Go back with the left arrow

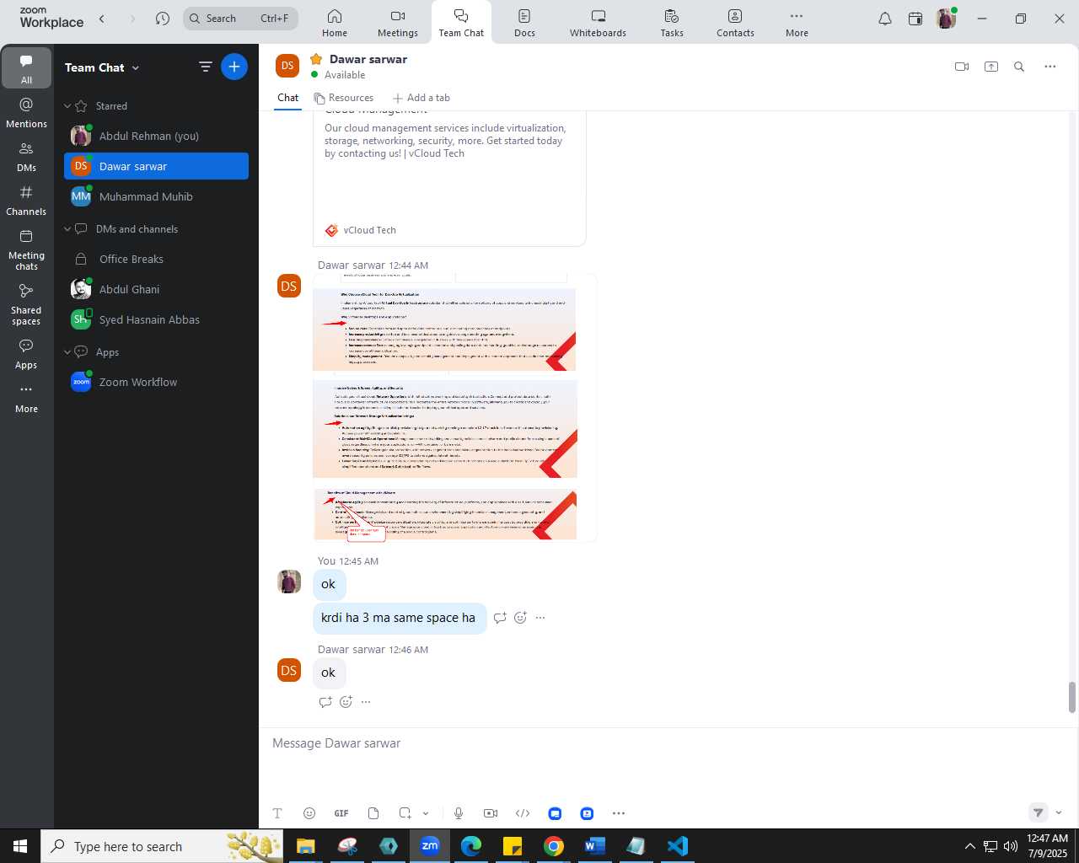[x=102, y=19]
